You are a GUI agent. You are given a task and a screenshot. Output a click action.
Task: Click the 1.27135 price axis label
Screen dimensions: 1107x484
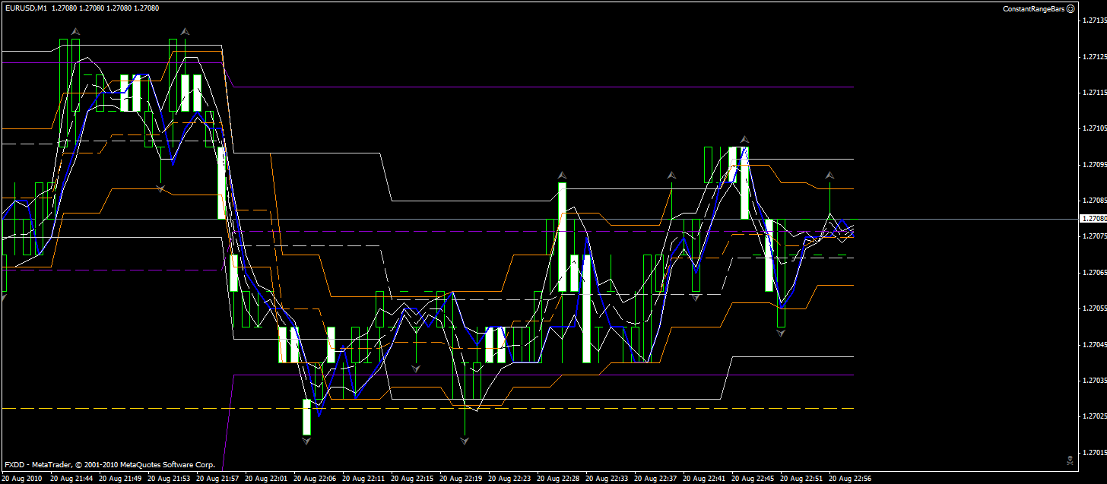[x=1093, y=21]
